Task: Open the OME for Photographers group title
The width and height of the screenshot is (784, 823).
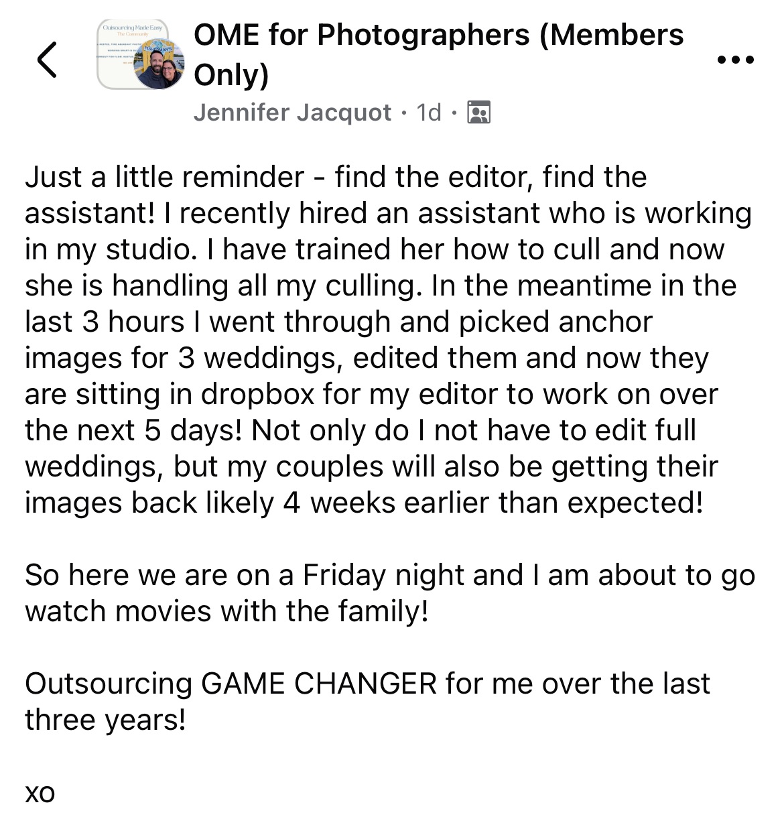Action: point(438,36)
